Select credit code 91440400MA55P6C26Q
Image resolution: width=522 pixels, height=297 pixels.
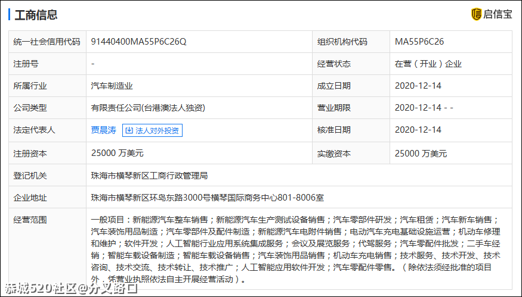pos(138,42)
